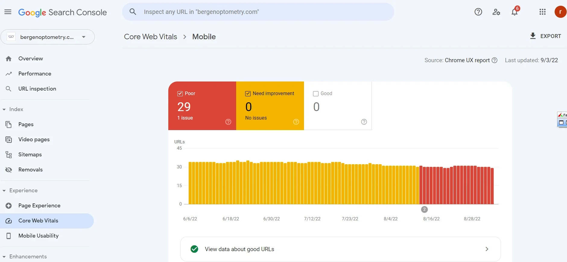Open Performance in the sidebar

click(x=35, y=74)
